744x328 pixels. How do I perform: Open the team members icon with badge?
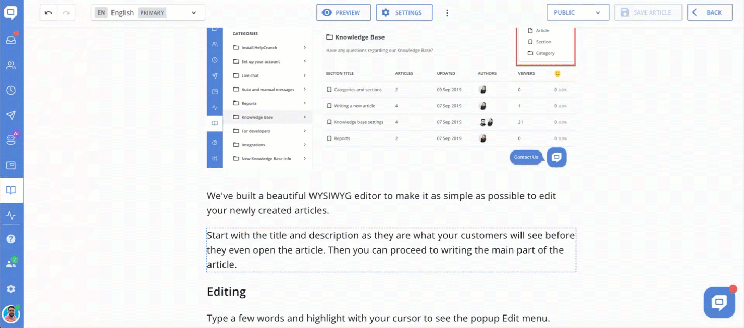click(11, 263)
